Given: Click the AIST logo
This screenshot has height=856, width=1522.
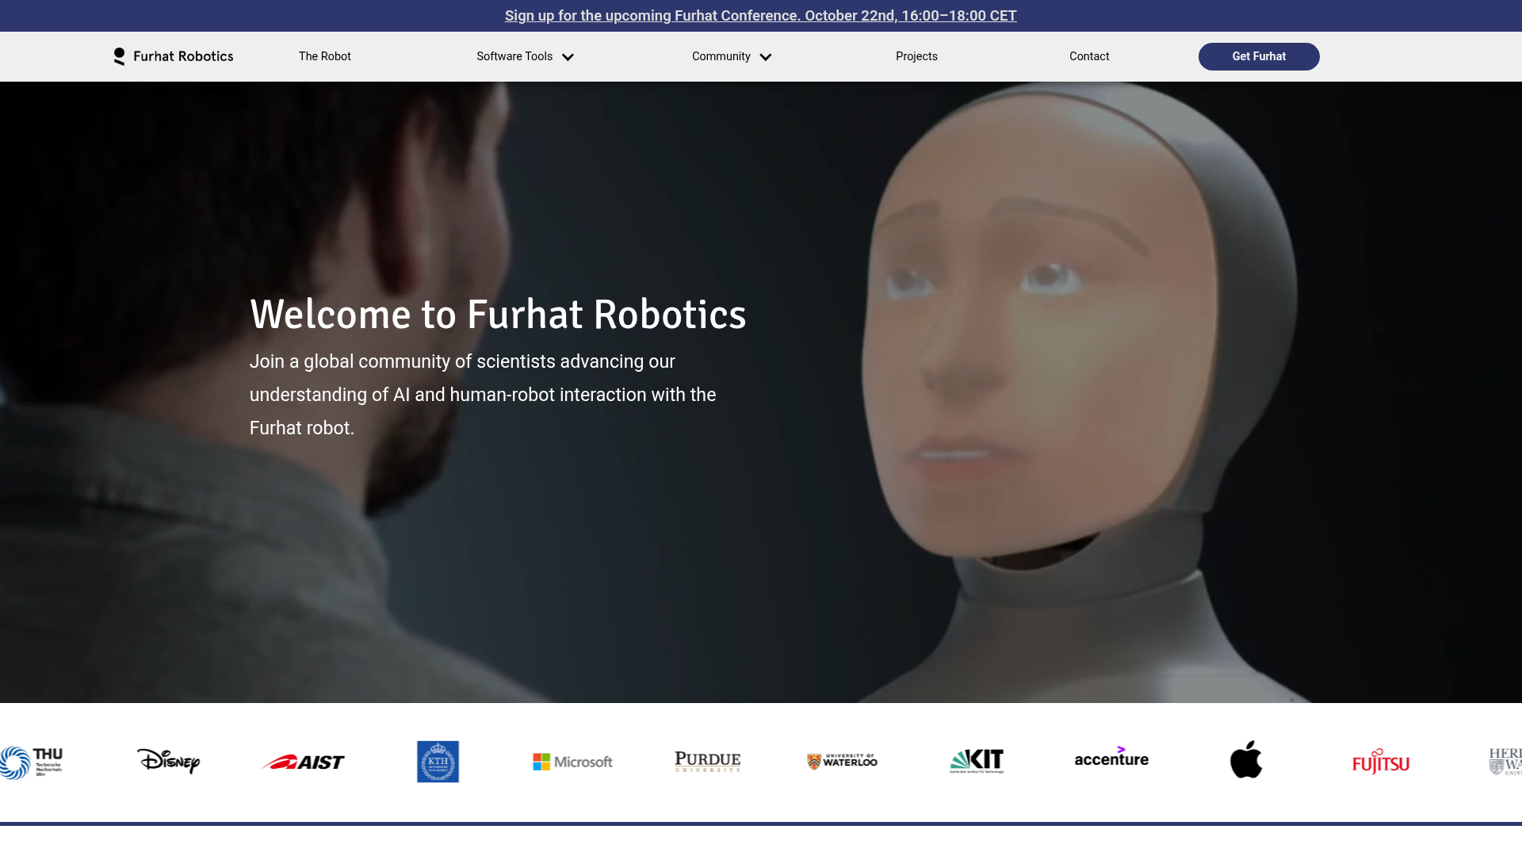Looking at the screenshot, I should click(303, 762).
